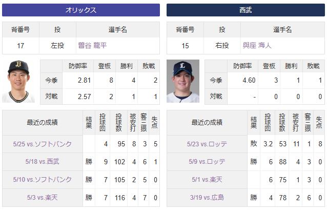Open the 5/18 vs.西武 game link

[x=42, y=162]
